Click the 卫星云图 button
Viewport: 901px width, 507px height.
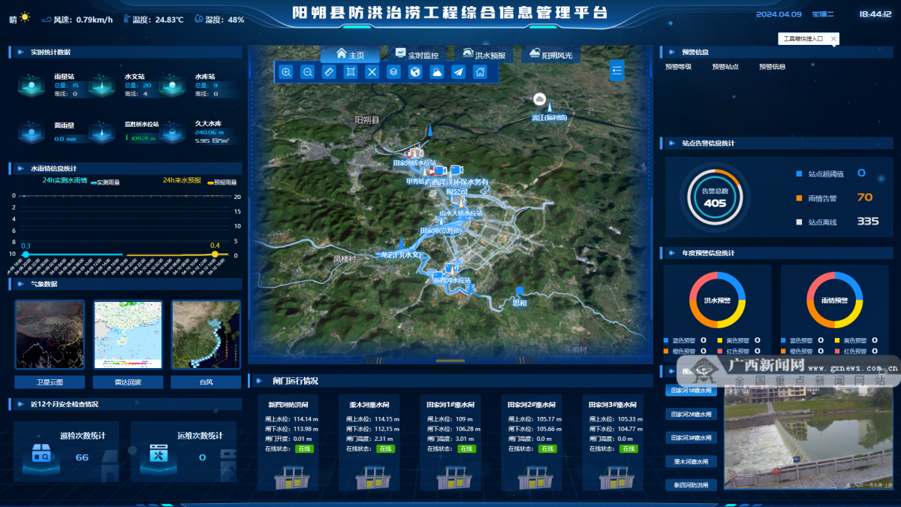click(50, 382)
